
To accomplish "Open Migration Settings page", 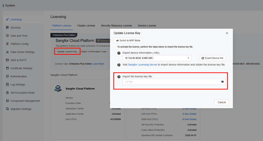I will 21,109.
